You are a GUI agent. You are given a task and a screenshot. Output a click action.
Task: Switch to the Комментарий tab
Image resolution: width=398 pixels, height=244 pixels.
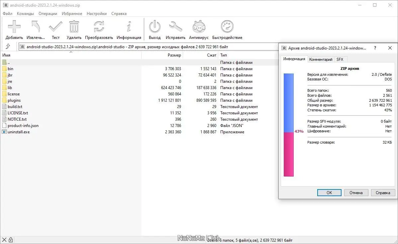click(321, 59)
